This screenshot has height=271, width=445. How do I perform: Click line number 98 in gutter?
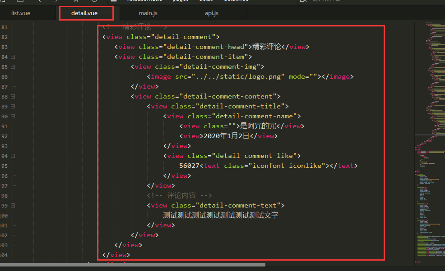[x=5, y=196]
